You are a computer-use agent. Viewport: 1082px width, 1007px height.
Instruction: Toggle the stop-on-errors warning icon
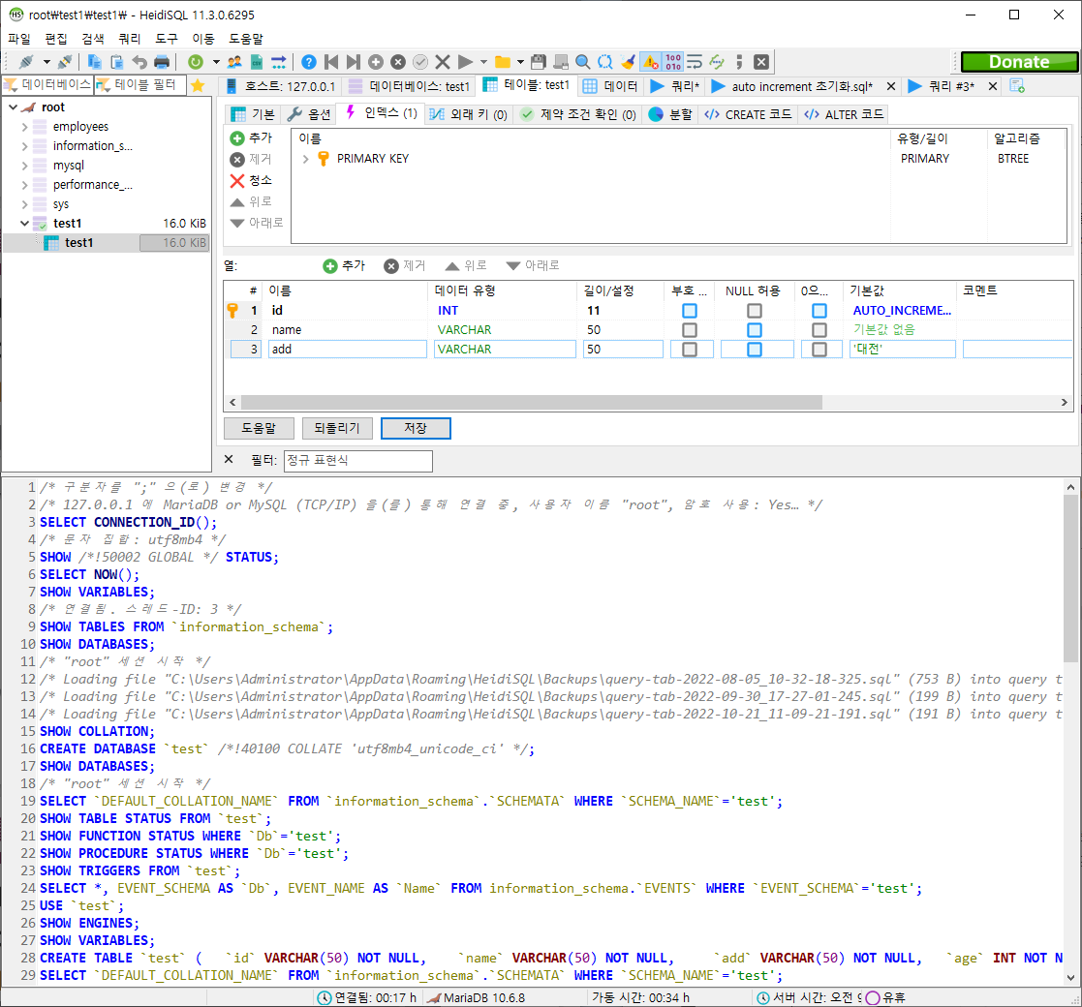(x=651, y=62)
